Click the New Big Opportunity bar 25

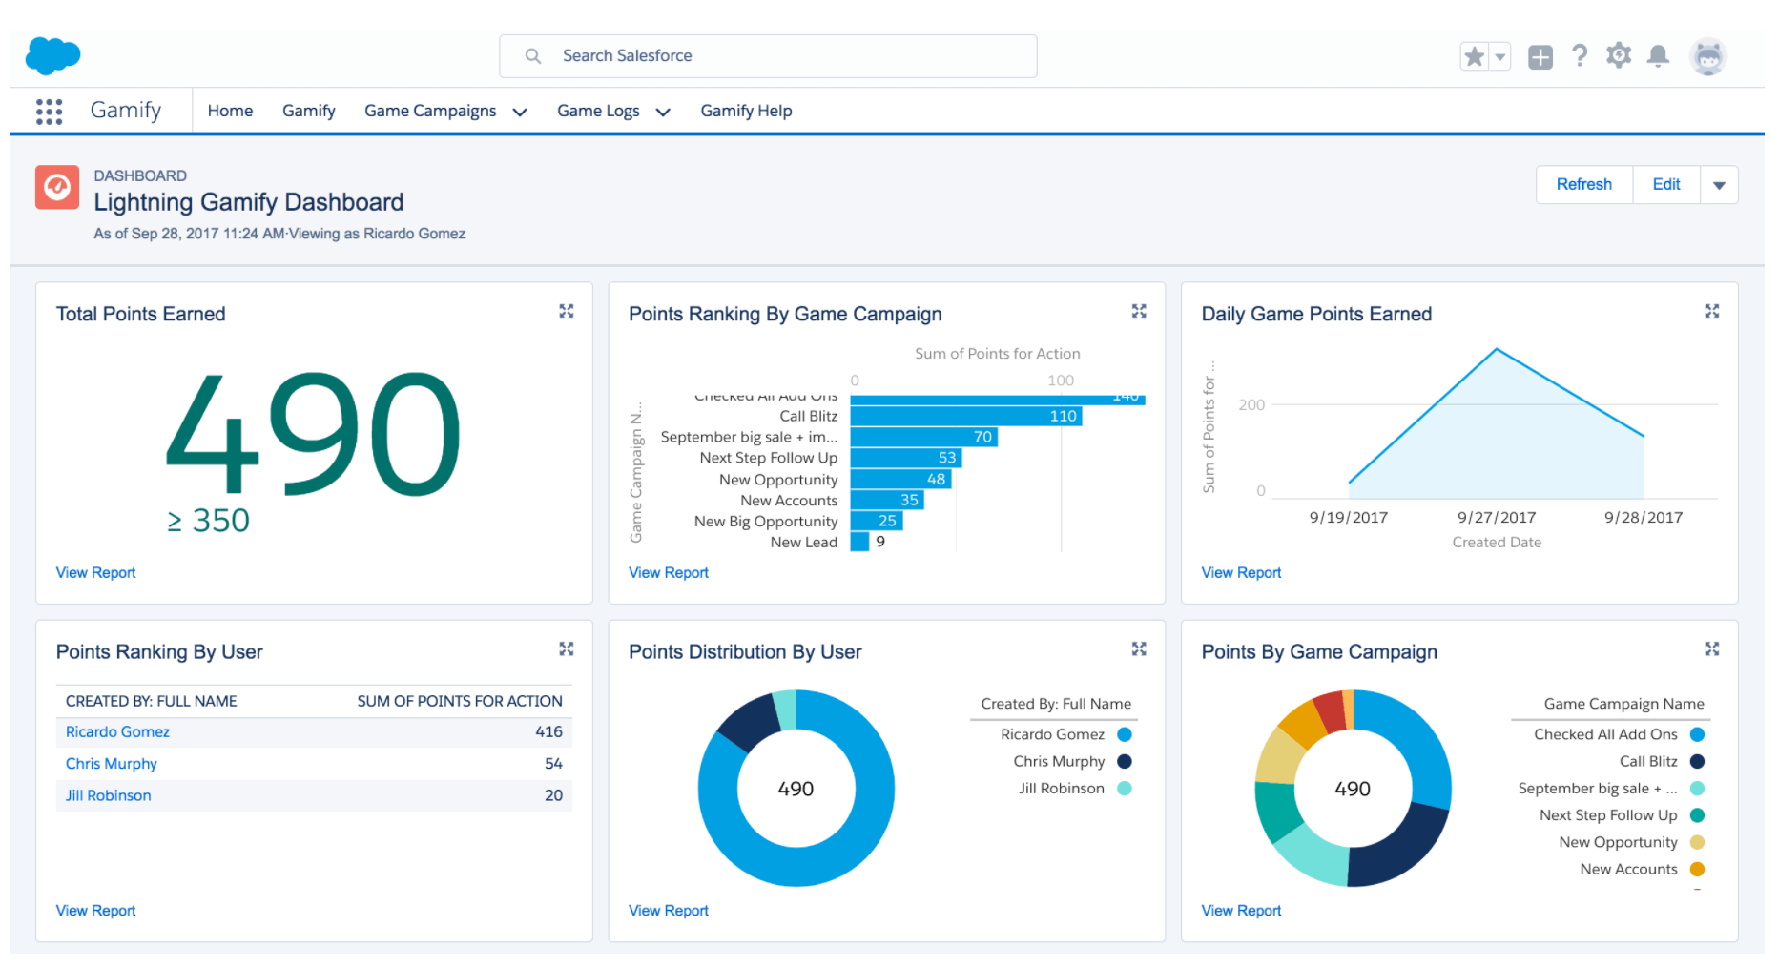[x=877, y=521]
